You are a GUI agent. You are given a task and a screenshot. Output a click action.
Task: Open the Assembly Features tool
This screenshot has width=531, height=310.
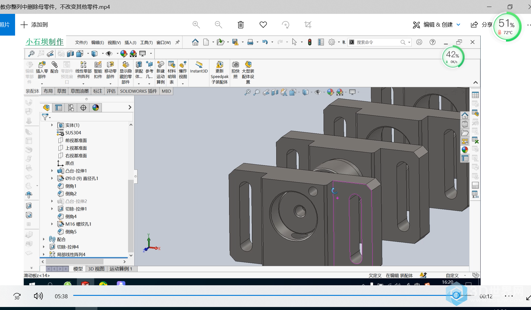pyautogui.click(x=139, y=65)
